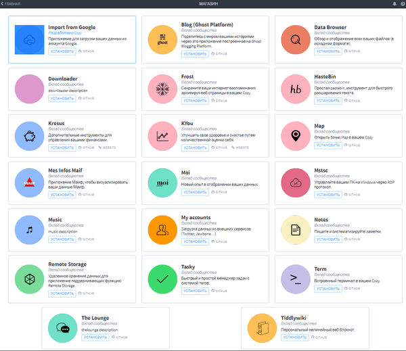Click the Notes document icon
This screenshot has height=351, width=406.
[296, 230]
